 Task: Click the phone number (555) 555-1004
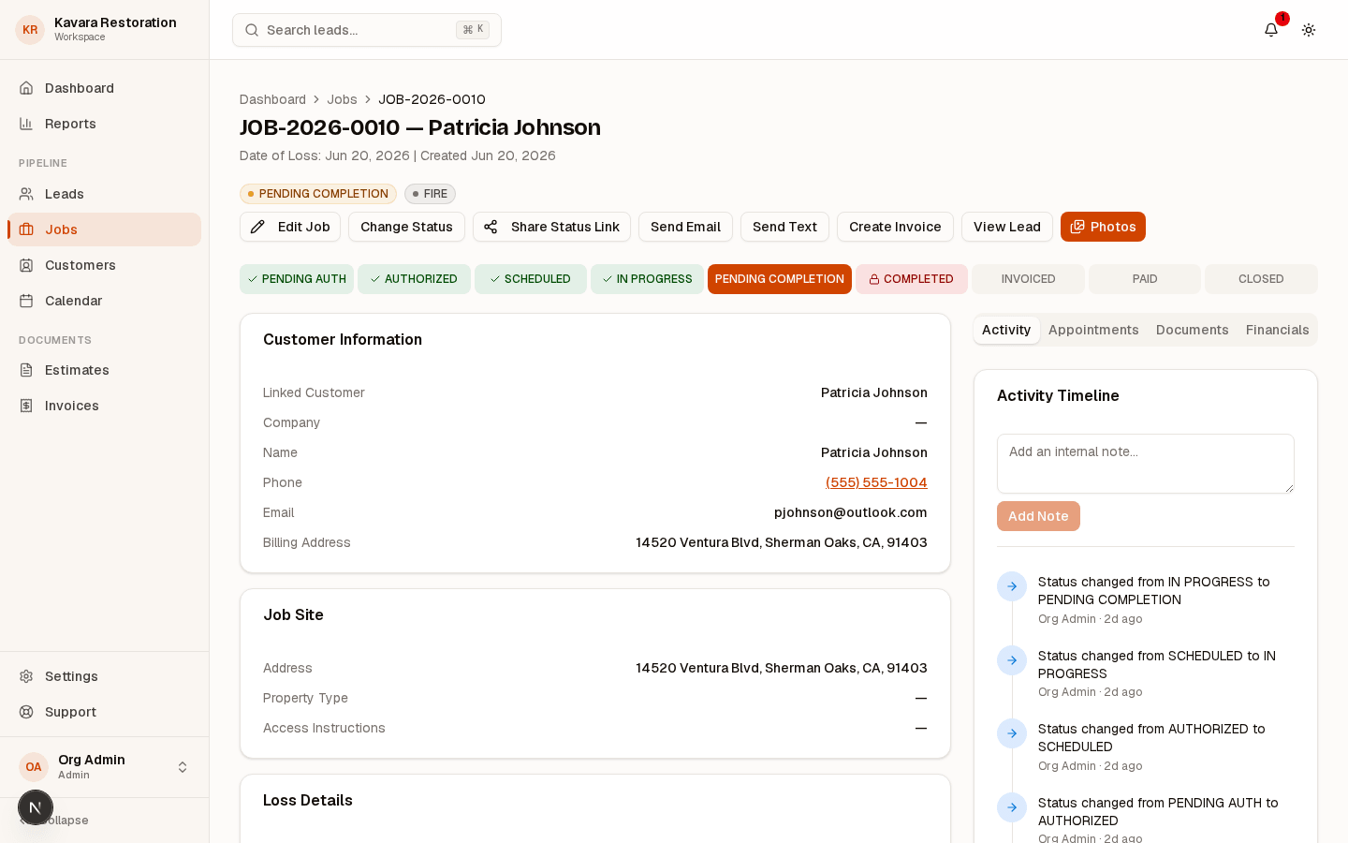[x=876, y=482]
